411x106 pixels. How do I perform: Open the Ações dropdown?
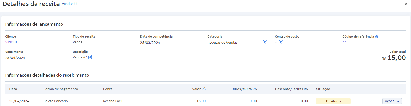[x=392, y=101]
